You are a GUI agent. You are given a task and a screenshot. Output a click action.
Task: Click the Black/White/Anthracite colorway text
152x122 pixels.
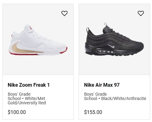[124, 98]
